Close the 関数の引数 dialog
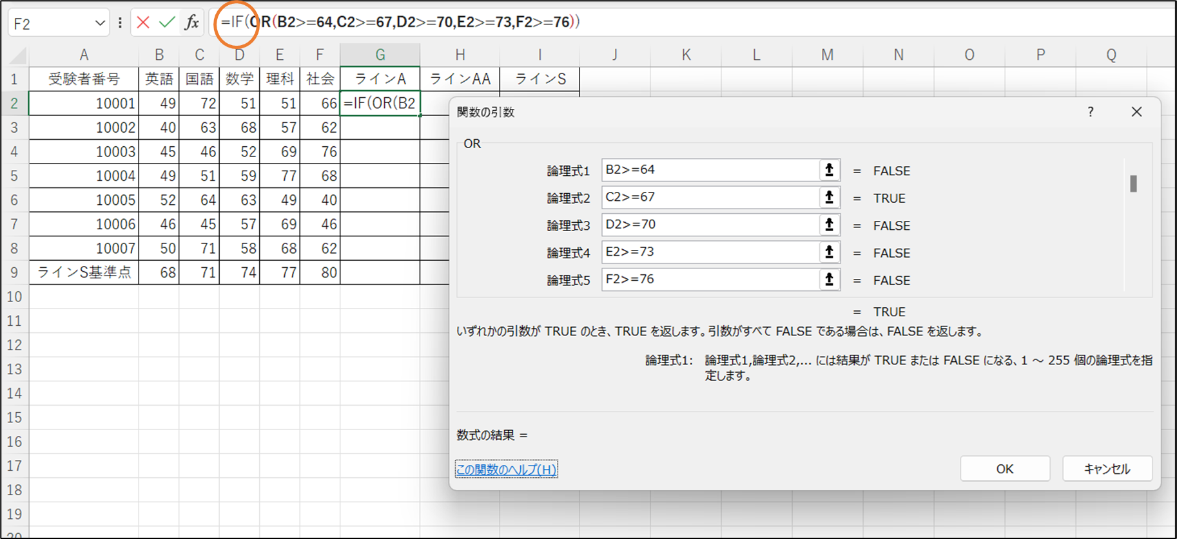Screen dimensions: 1177x539 (1136, 112)
